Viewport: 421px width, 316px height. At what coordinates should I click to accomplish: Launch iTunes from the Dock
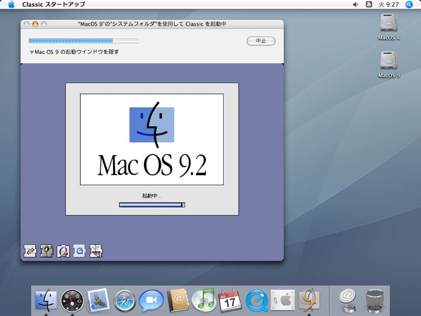(x=204, y=300)
